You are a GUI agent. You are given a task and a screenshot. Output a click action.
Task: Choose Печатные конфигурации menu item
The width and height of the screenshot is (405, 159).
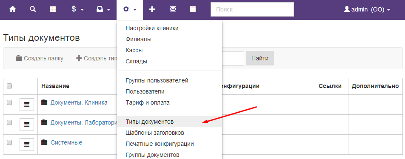tap(169, 144)
